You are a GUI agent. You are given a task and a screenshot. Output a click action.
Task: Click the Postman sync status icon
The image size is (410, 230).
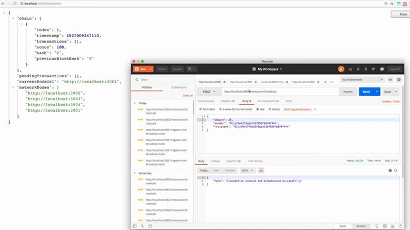[x=341, y=69]
